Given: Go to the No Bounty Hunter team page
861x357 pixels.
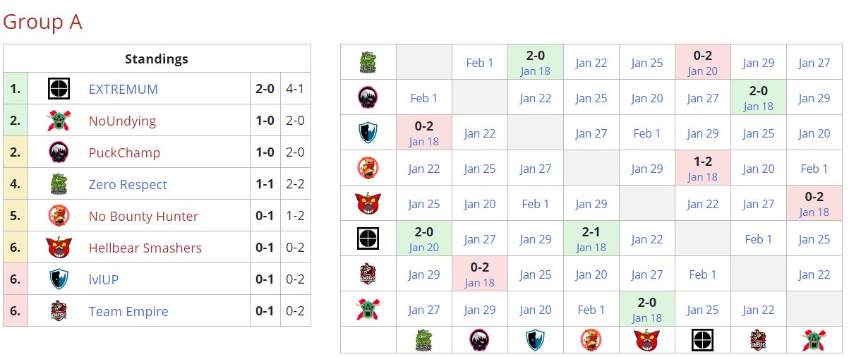Looking at the screenshot, I should [x=143, y=217].
